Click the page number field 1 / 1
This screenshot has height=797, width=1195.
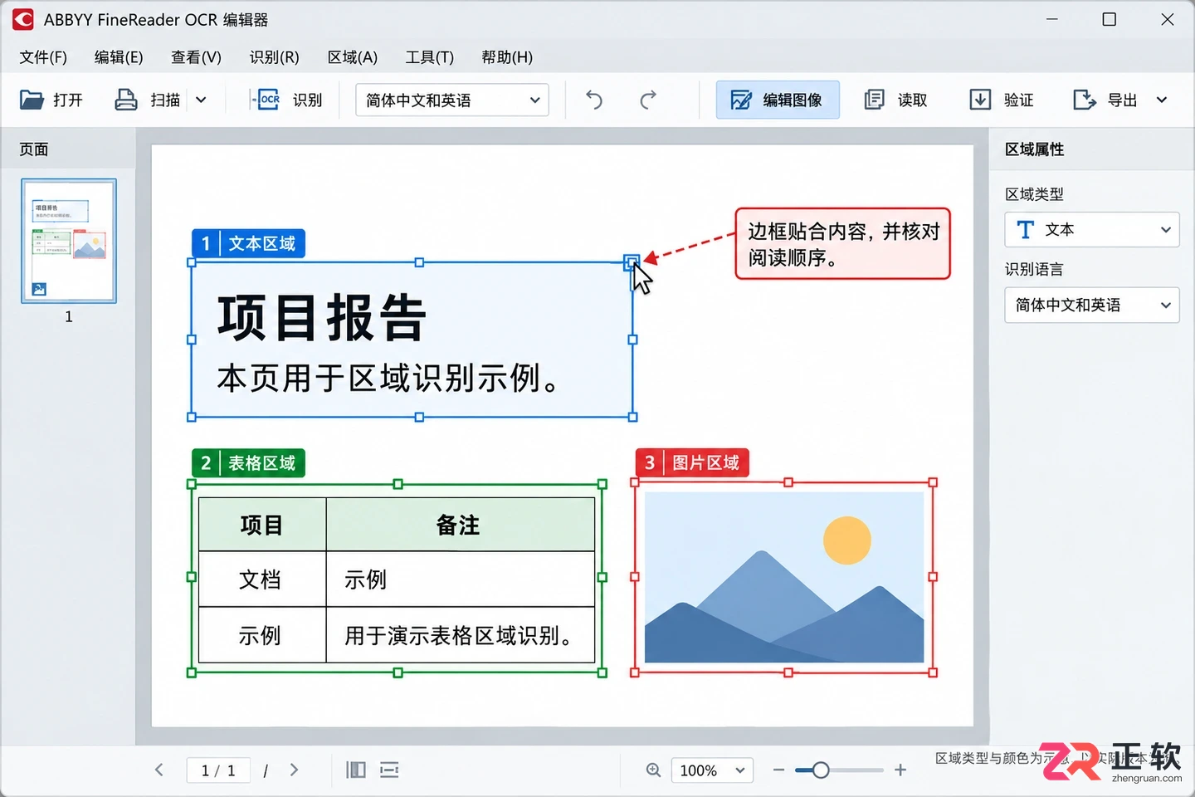pyautogui.click(x=218, y=770)
